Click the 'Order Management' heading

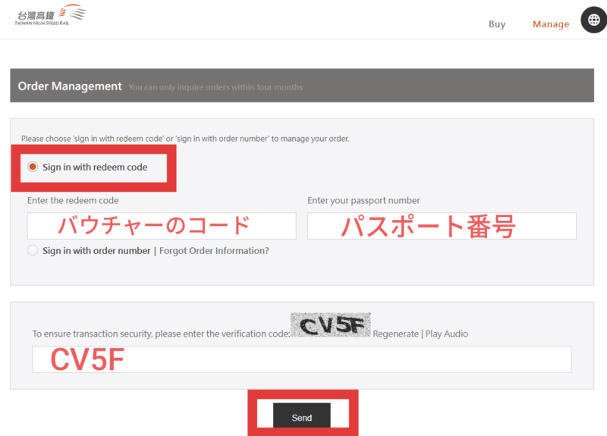pos(70,86)
